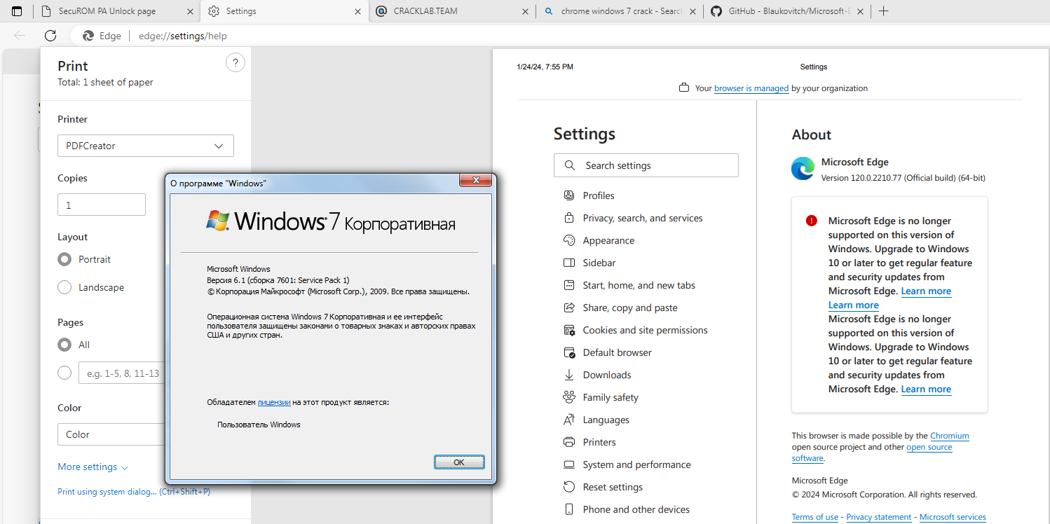Click the Languages icon

pyautogui.click(x=569, y=420)
